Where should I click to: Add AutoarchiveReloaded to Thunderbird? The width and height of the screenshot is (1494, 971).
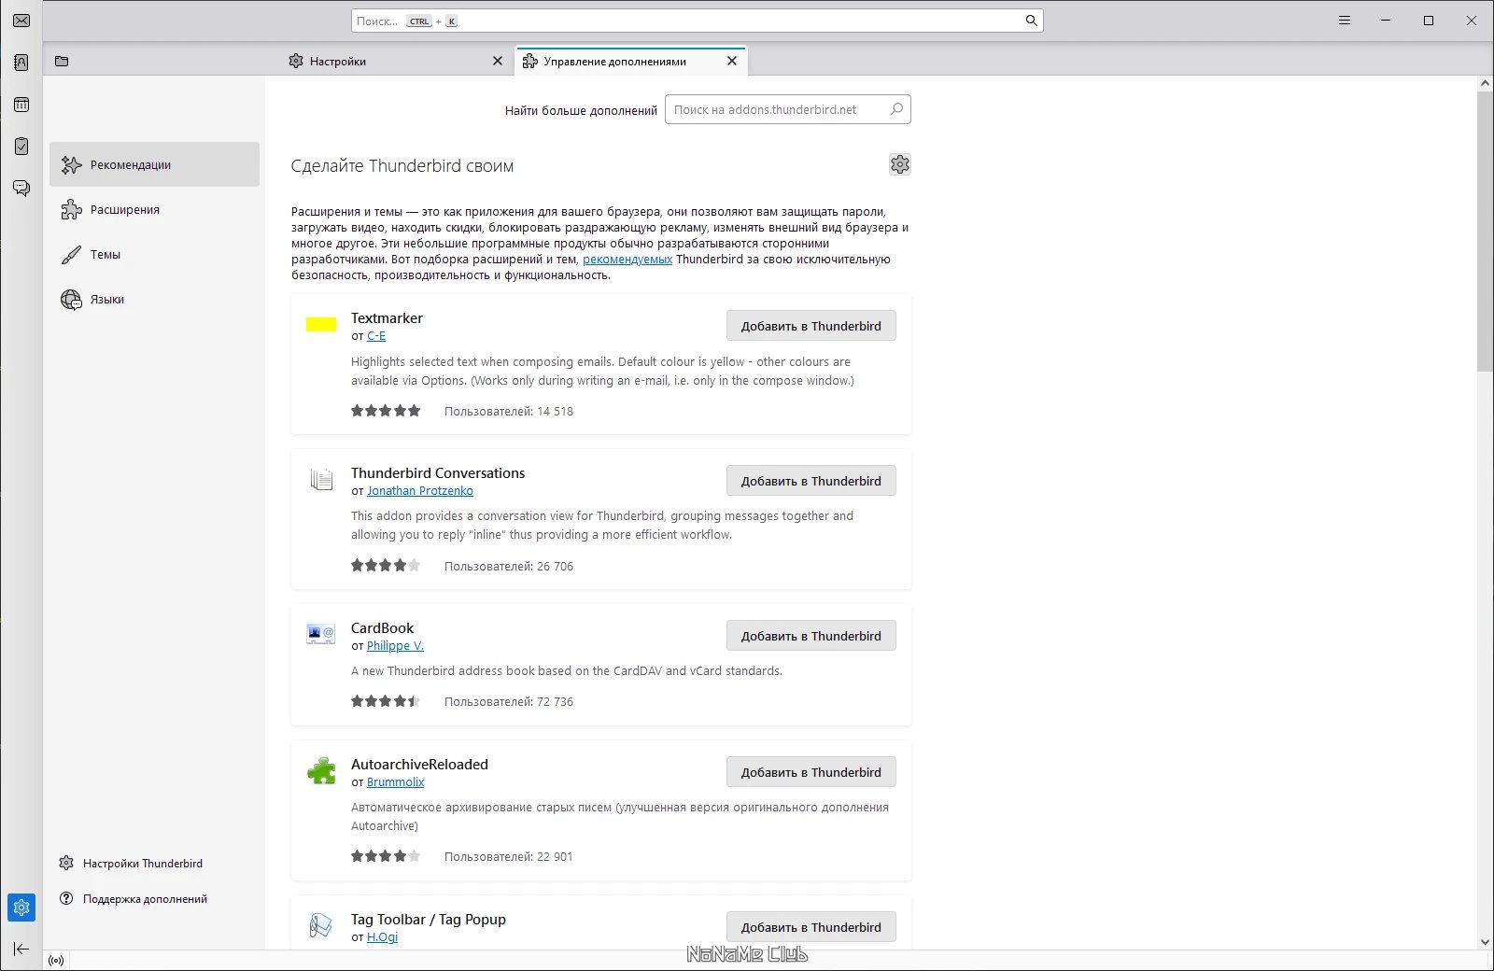810,772
